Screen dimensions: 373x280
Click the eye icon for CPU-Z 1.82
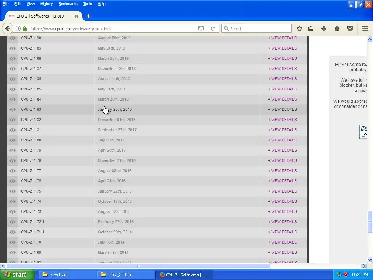coord(13,120)
